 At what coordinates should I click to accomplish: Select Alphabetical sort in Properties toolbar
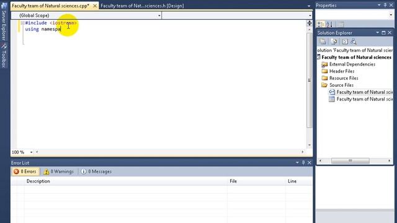(x=329, y=24)
